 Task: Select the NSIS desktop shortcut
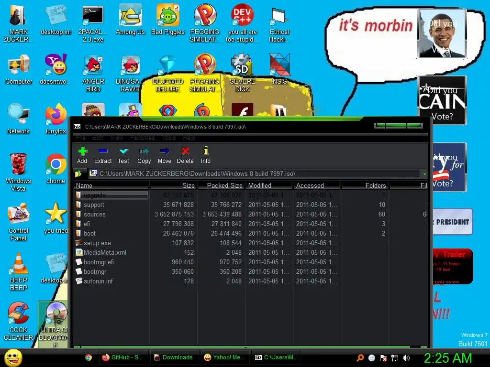(279, 70)
